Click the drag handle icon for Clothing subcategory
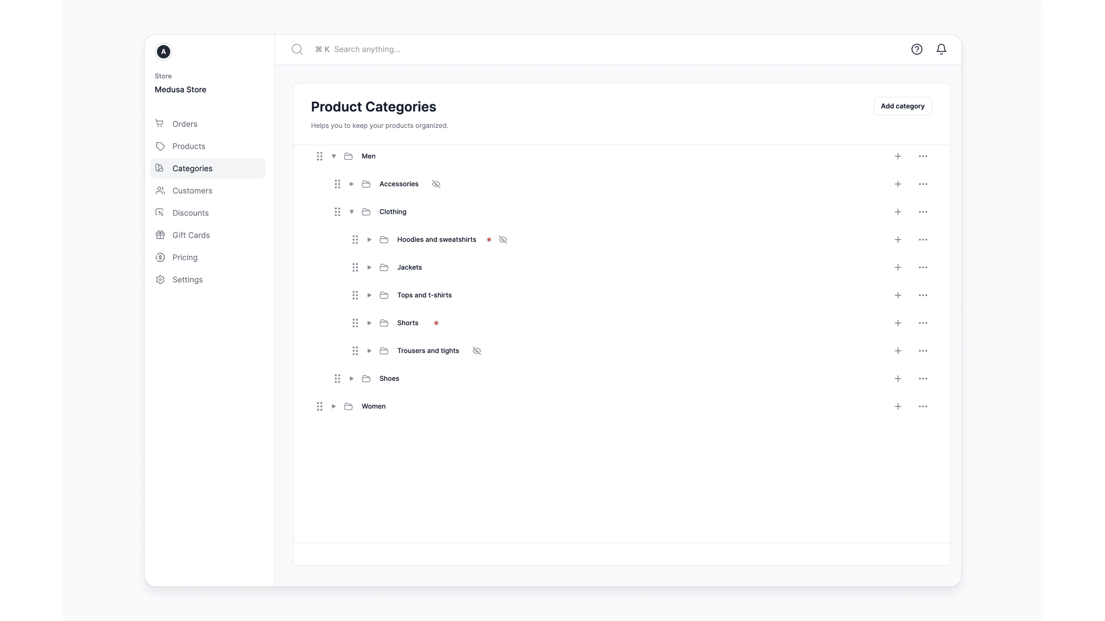The height and width of the screenshot is (621, 1105). point(337,211)
